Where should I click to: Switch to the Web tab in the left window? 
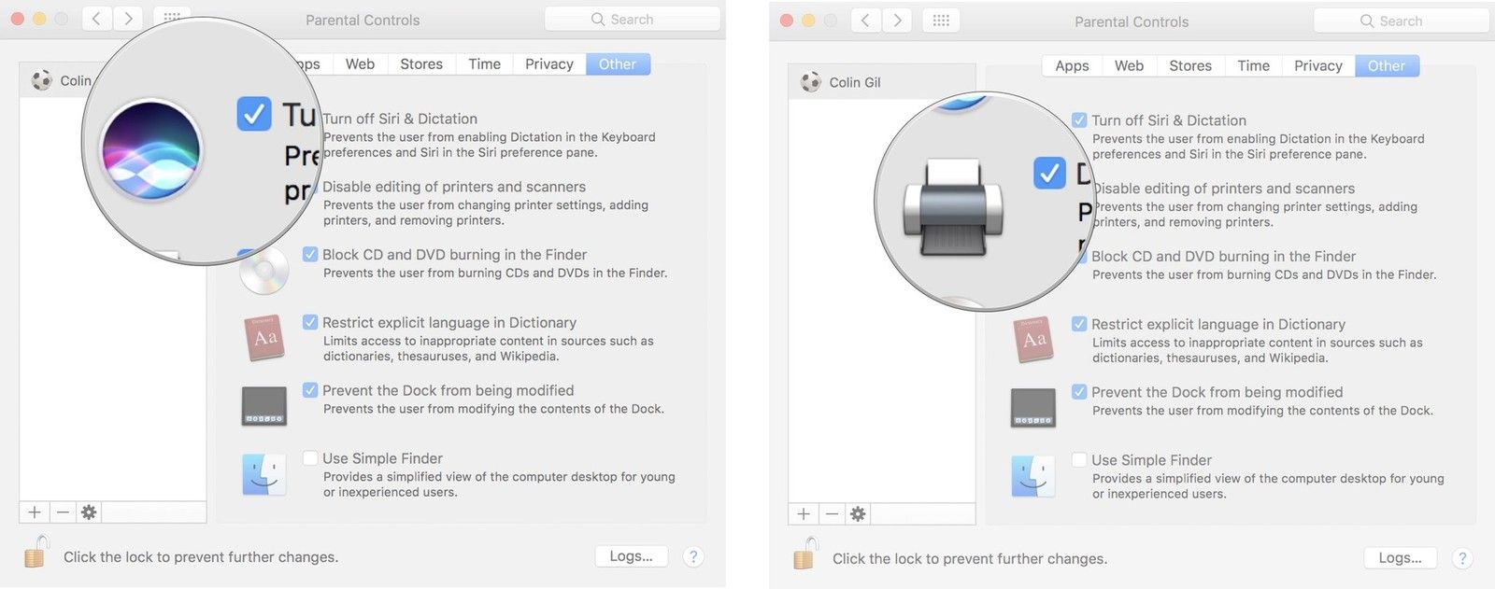(360, 64)
